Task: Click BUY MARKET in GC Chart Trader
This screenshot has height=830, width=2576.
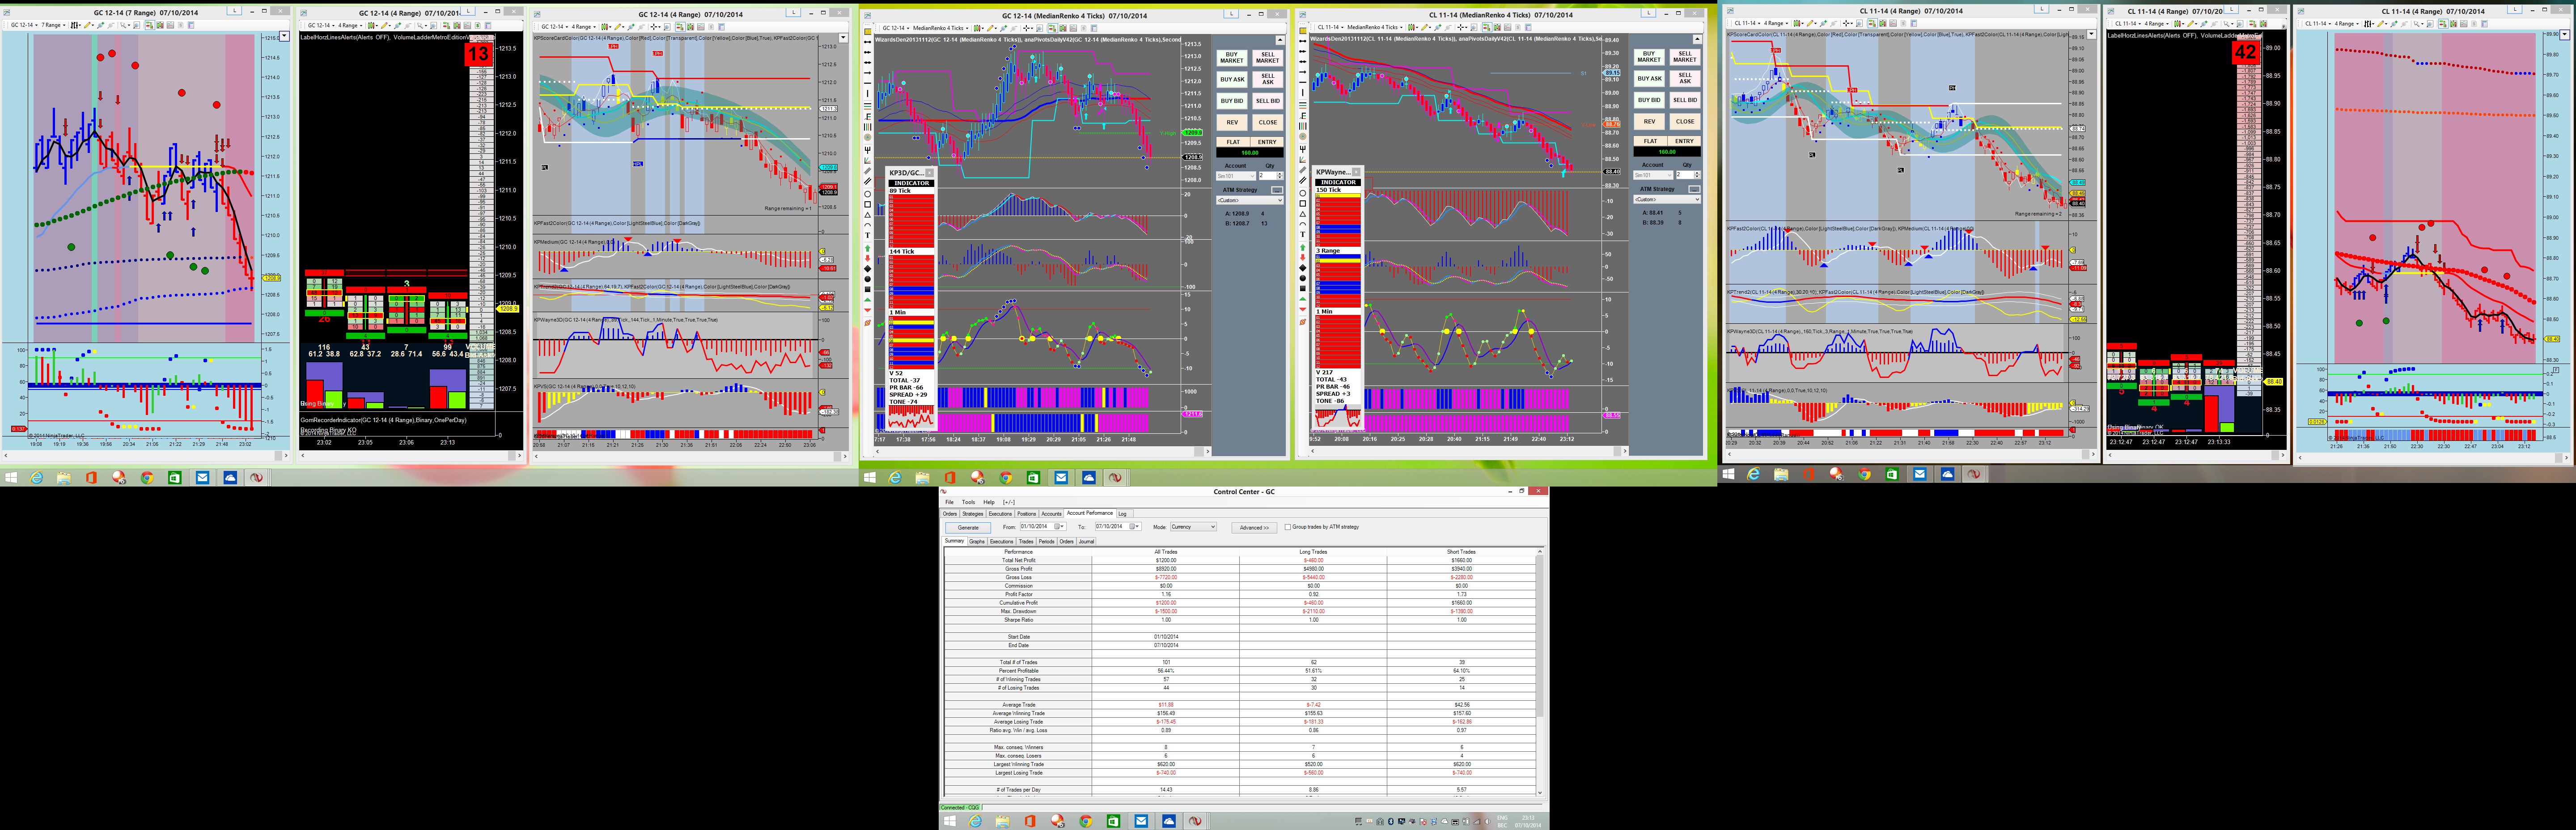Action: 1232,58
